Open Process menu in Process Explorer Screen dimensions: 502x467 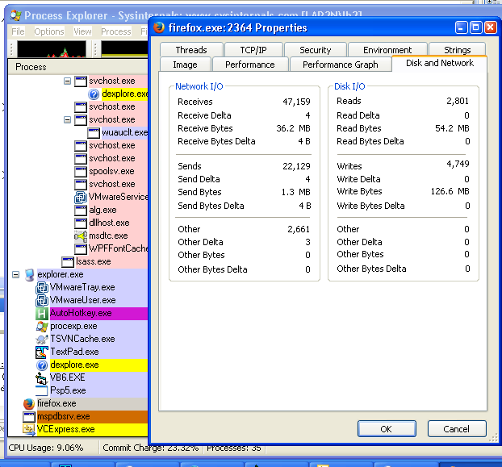tap(116, 31)
